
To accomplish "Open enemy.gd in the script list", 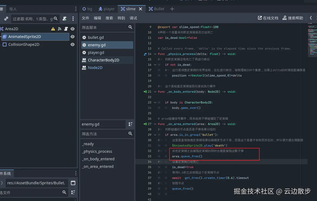I will [107, 45].
